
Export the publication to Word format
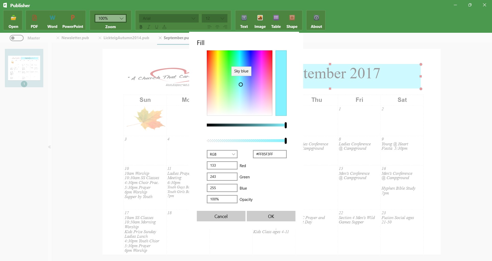tap(52, 20)
